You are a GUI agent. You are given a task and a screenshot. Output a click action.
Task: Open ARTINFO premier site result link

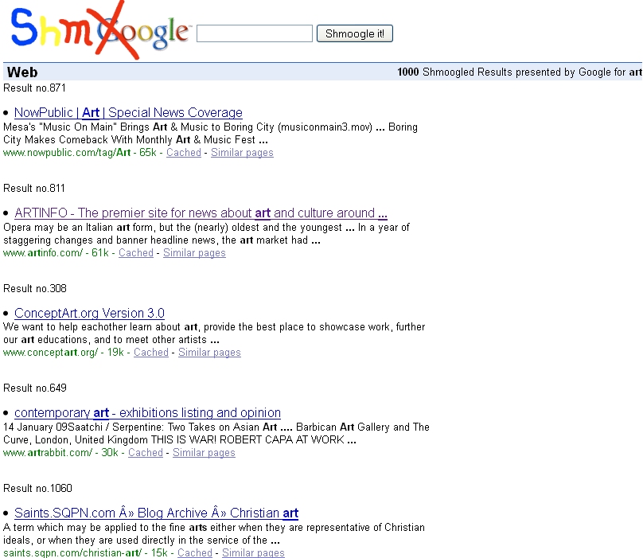(x=201, y=213)
